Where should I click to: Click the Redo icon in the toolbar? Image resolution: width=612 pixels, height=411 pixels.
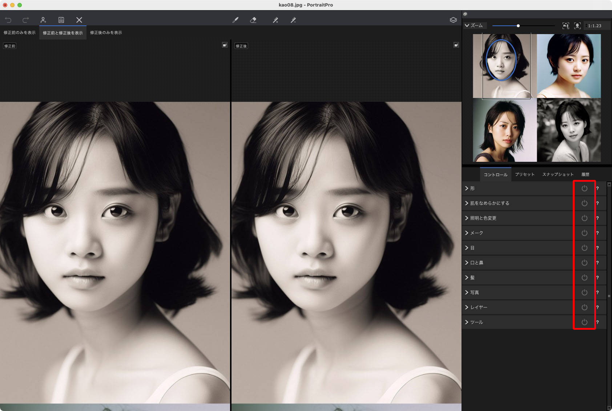[x=25, y=20]
